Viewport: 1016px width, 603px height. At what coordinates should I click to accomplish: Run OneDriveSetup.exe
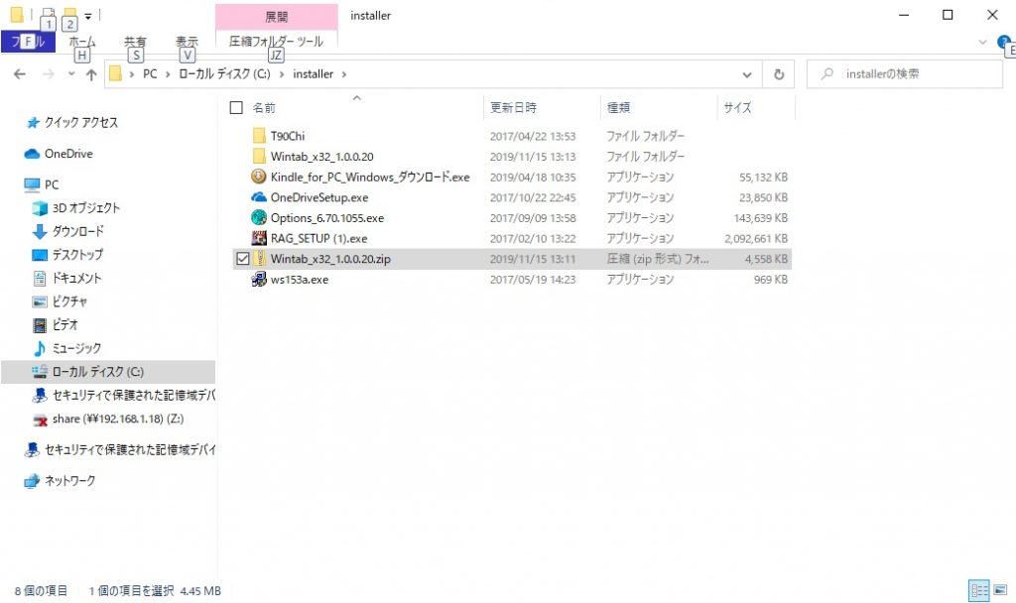pyautogui.click(x=317, y=197)
